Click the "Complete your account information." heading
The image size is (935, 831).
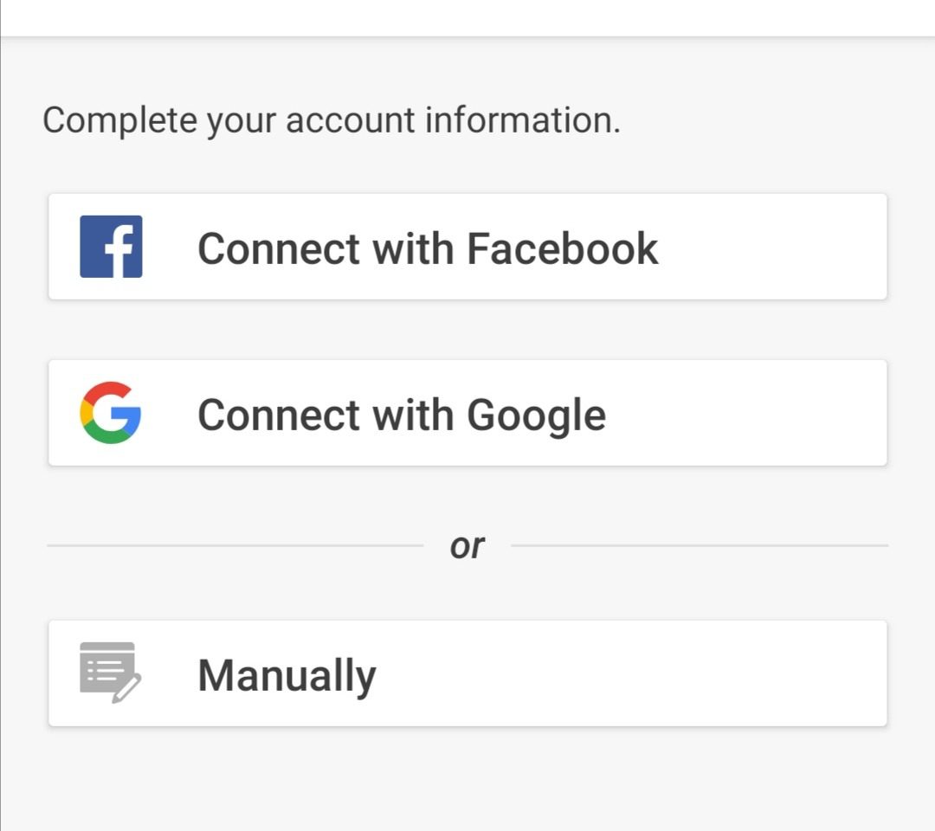[x=332, y=119]
